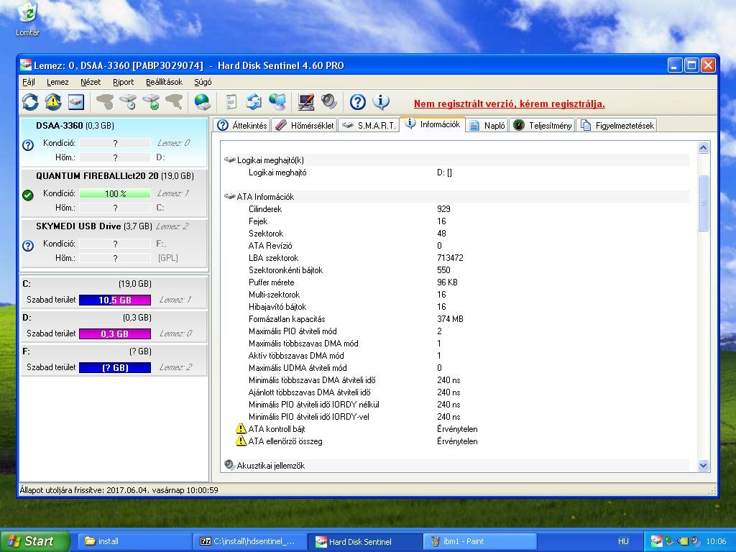The width and height of the screenshot is (736, 552).
Task: Open the configuration screwdriver monitor icon
Action: (x=306, y=102)
